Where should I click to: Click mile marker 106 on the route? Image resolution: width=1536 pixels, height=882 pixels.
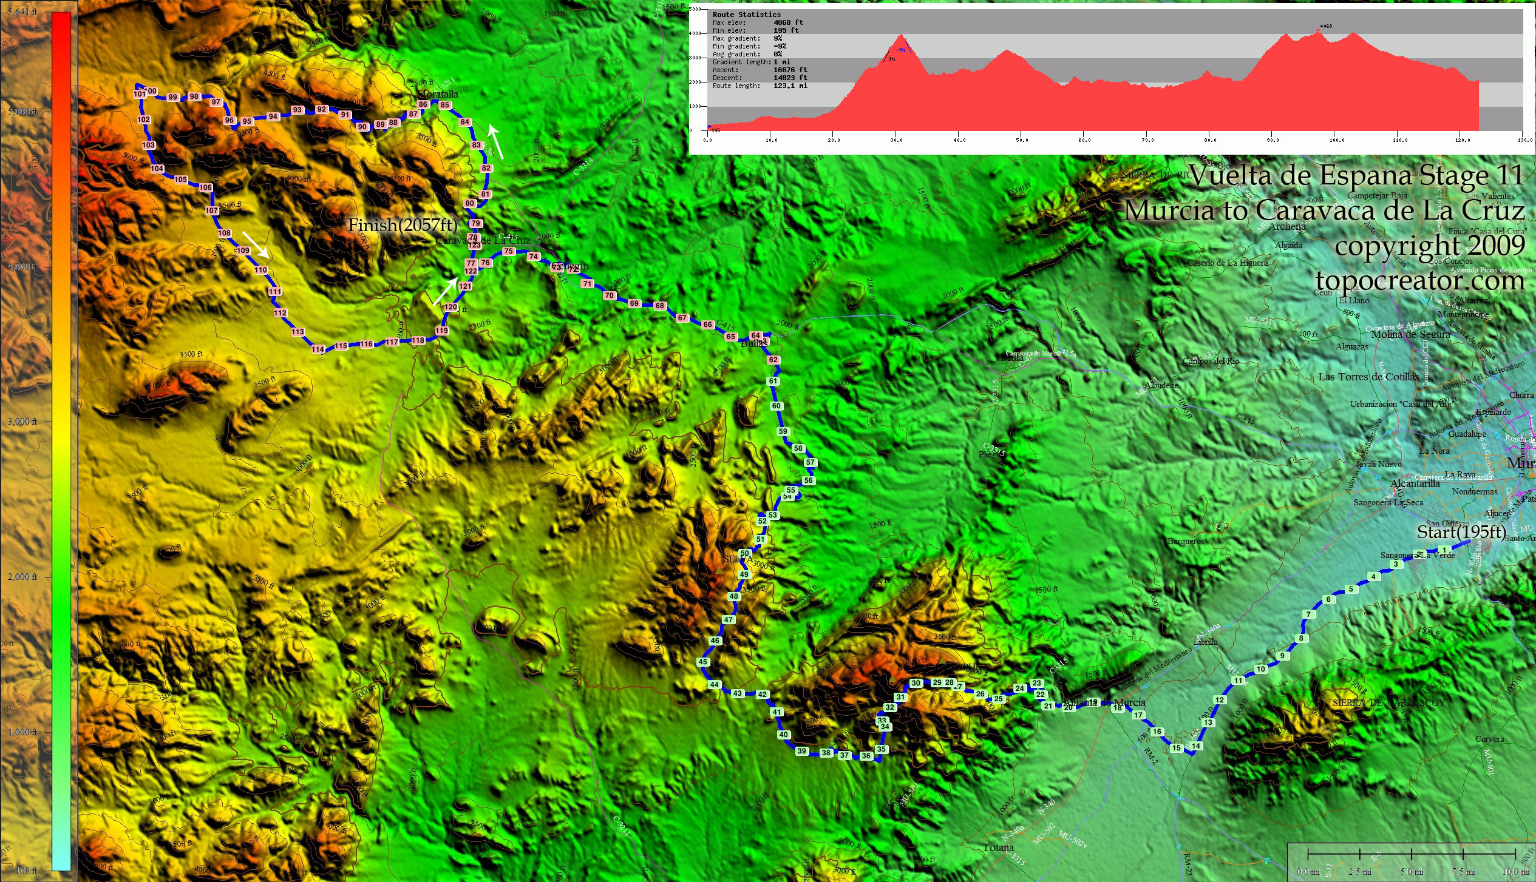coord(206,187)
